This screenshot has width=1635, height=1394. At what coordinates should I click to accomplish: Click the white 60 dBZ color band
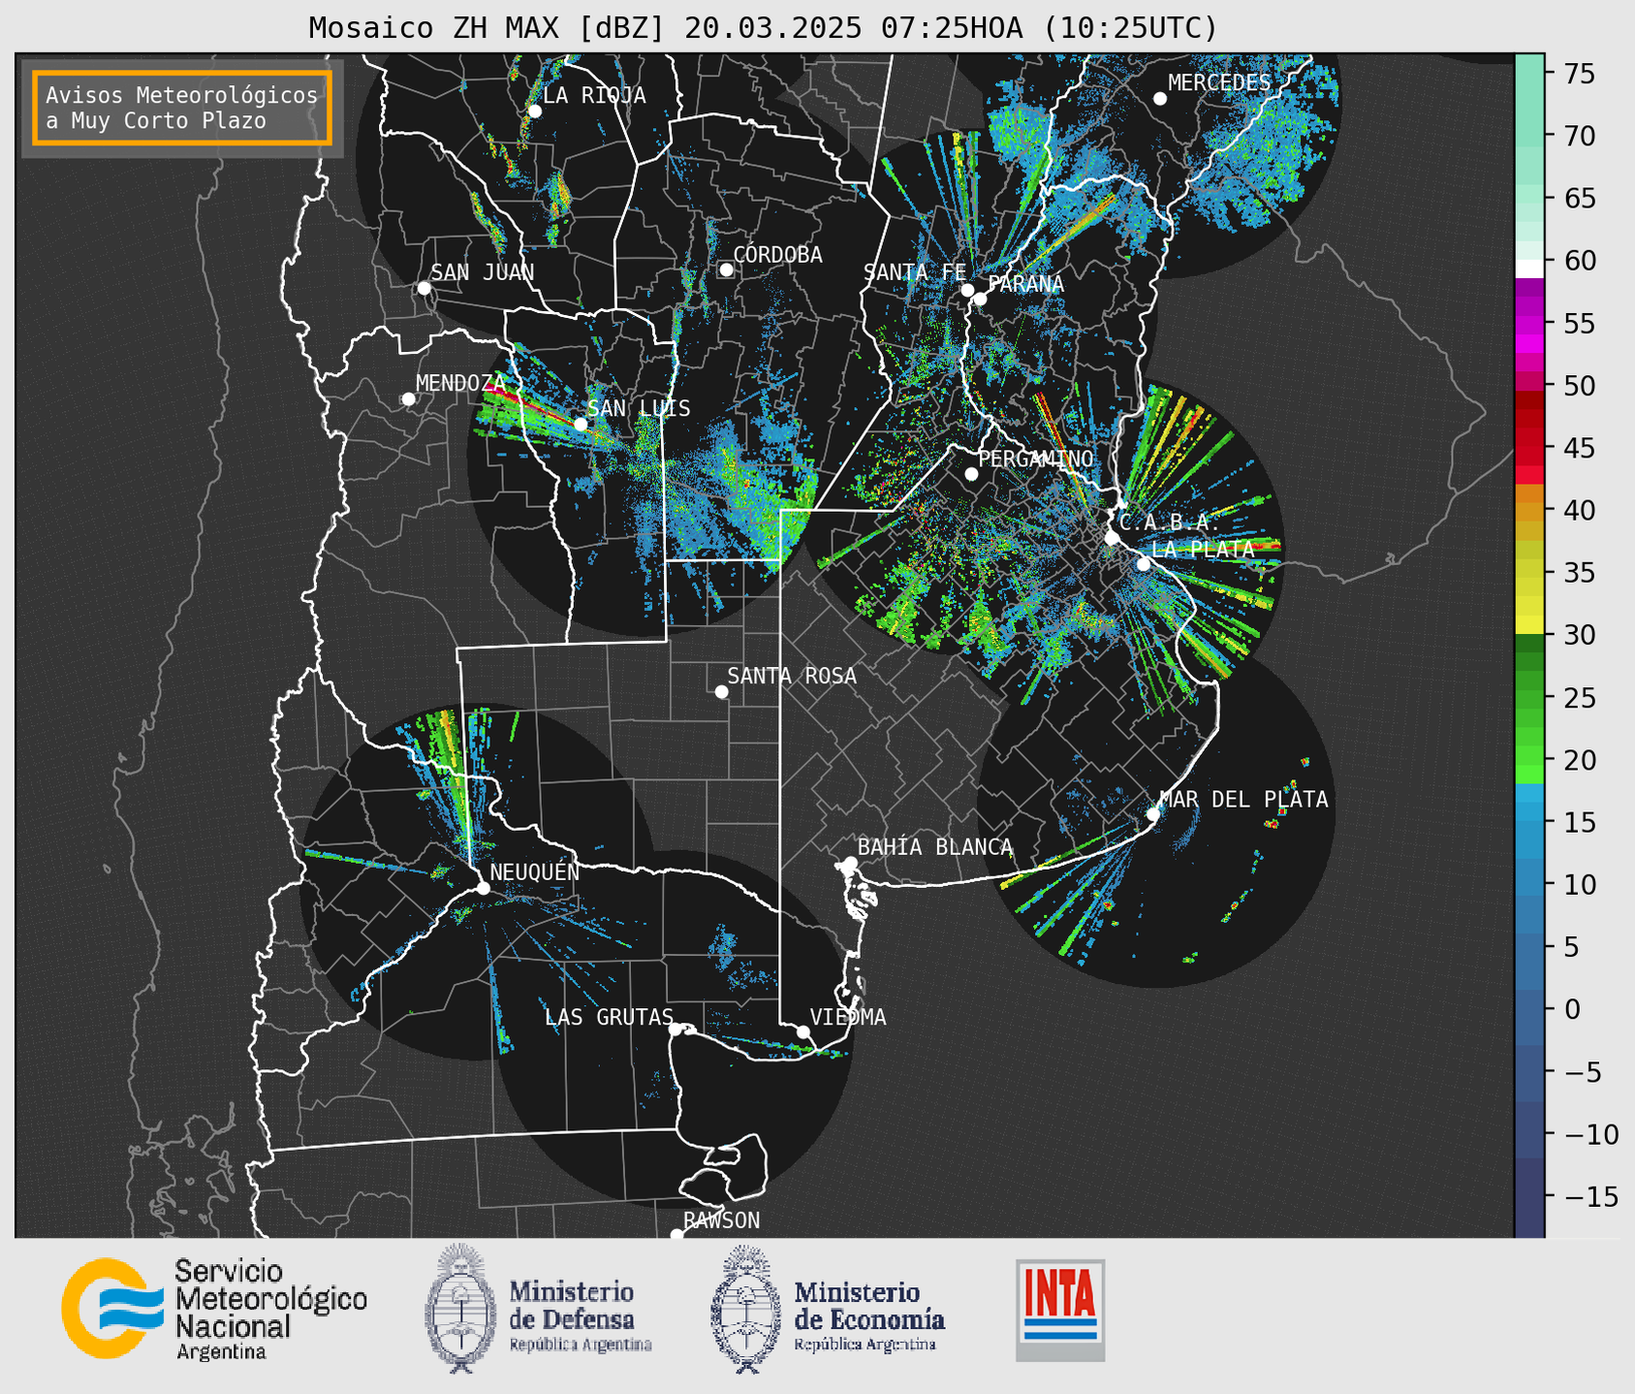point(1529,269)
